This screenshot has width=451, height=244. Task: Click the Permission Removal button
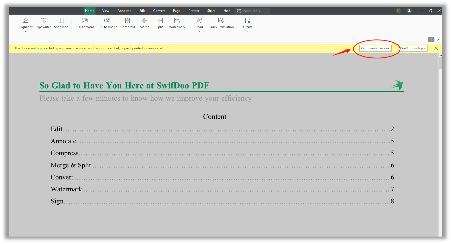coord(375,48)
